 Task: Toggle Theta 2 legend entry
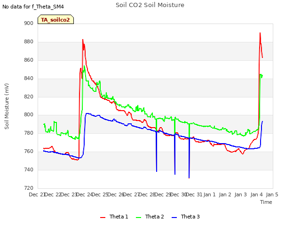pos(150,217)
